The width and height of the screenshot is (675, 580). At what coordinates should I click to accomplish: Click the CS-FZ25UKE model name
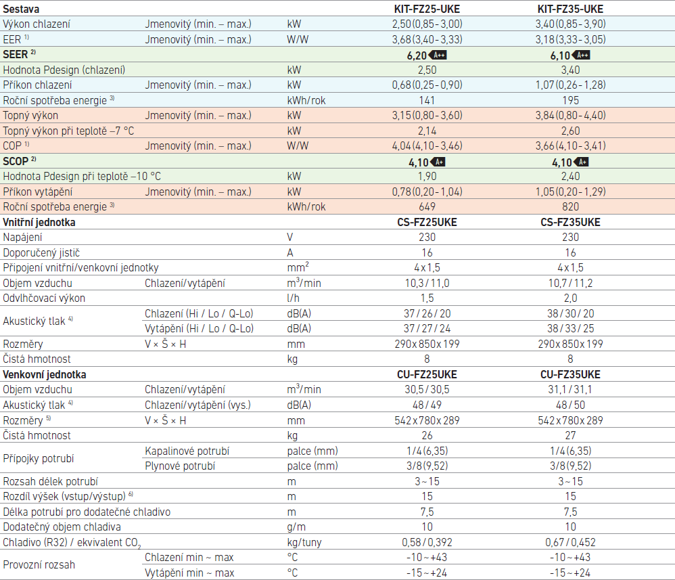pos(427,223)
